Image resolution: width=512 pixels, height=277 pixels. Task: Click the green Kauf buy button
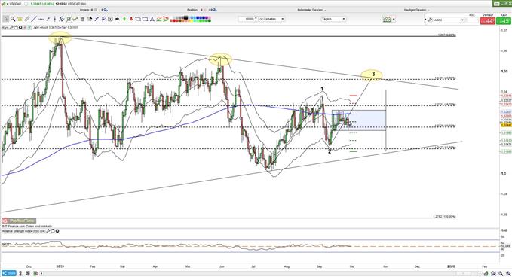[x=504, y=21]
